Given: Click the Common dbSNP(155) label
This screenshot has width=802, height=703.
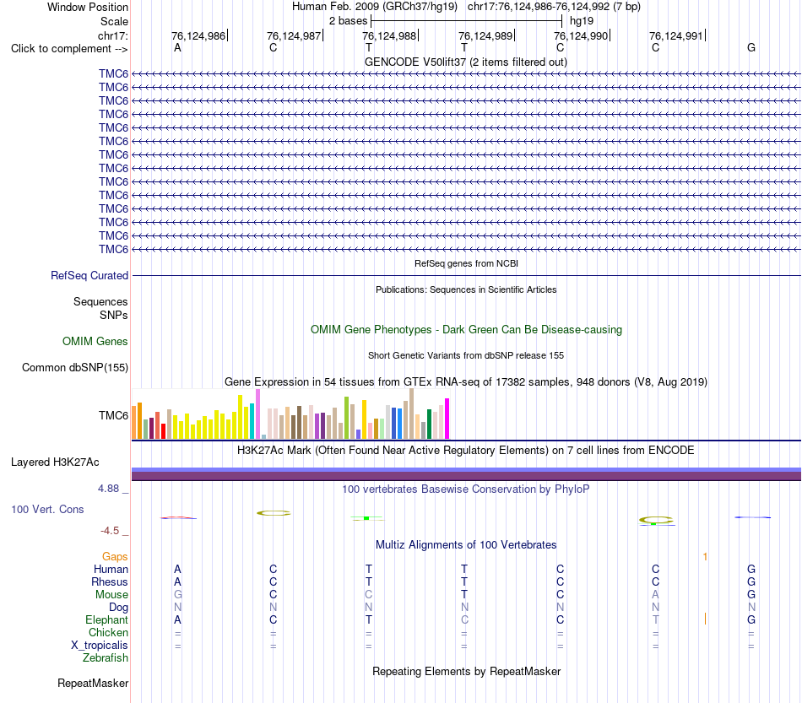Looking at the screenshot, I should click(x=74, y=368).
